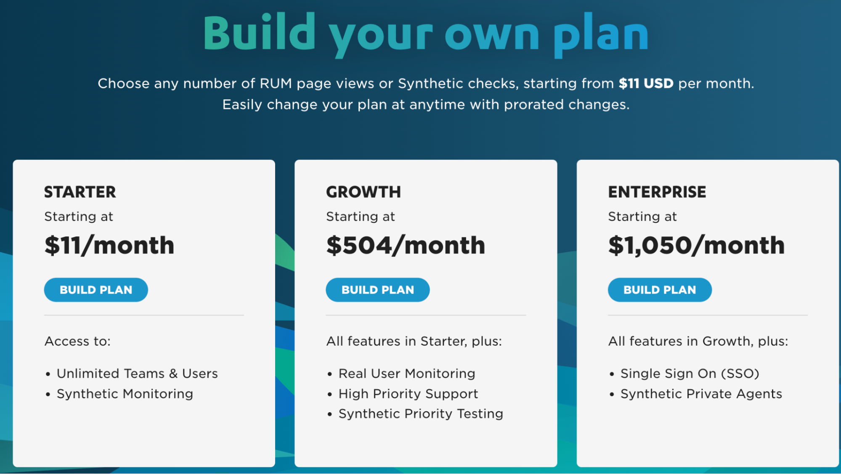Screen dimensions: 841x474
Task: Click BUILD PLAN button under Starter plan
Action: click(96, 289)
